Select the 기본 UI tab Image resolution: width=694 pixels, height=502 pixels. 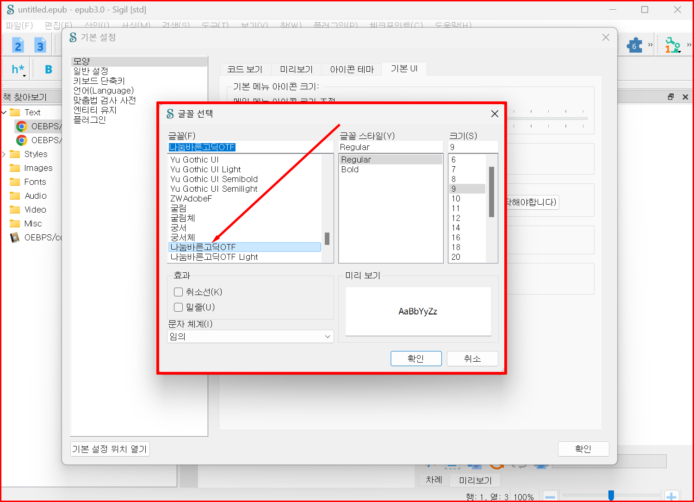pyautogui.click(x=404, y=69)
